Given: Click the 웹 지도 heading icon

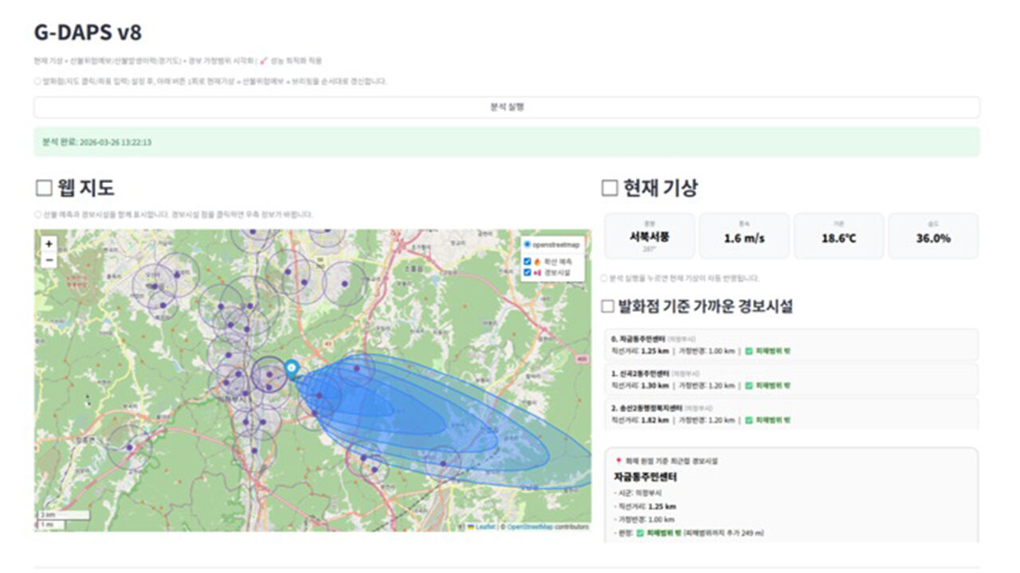Looking at the screenshot, I should tap(44, 189).
